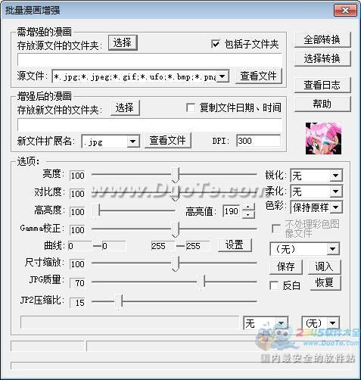Click the pink-haired anime character thumbnail
361x380 pixels.
click(x=323, y=139)
